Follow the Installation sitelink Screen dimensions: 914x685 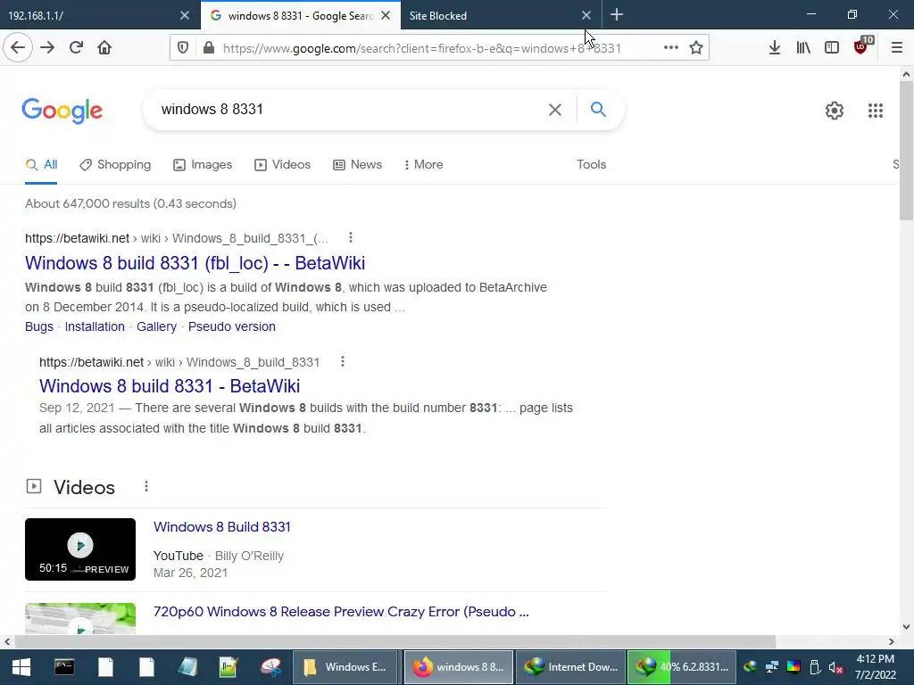(x=95, y=326)
